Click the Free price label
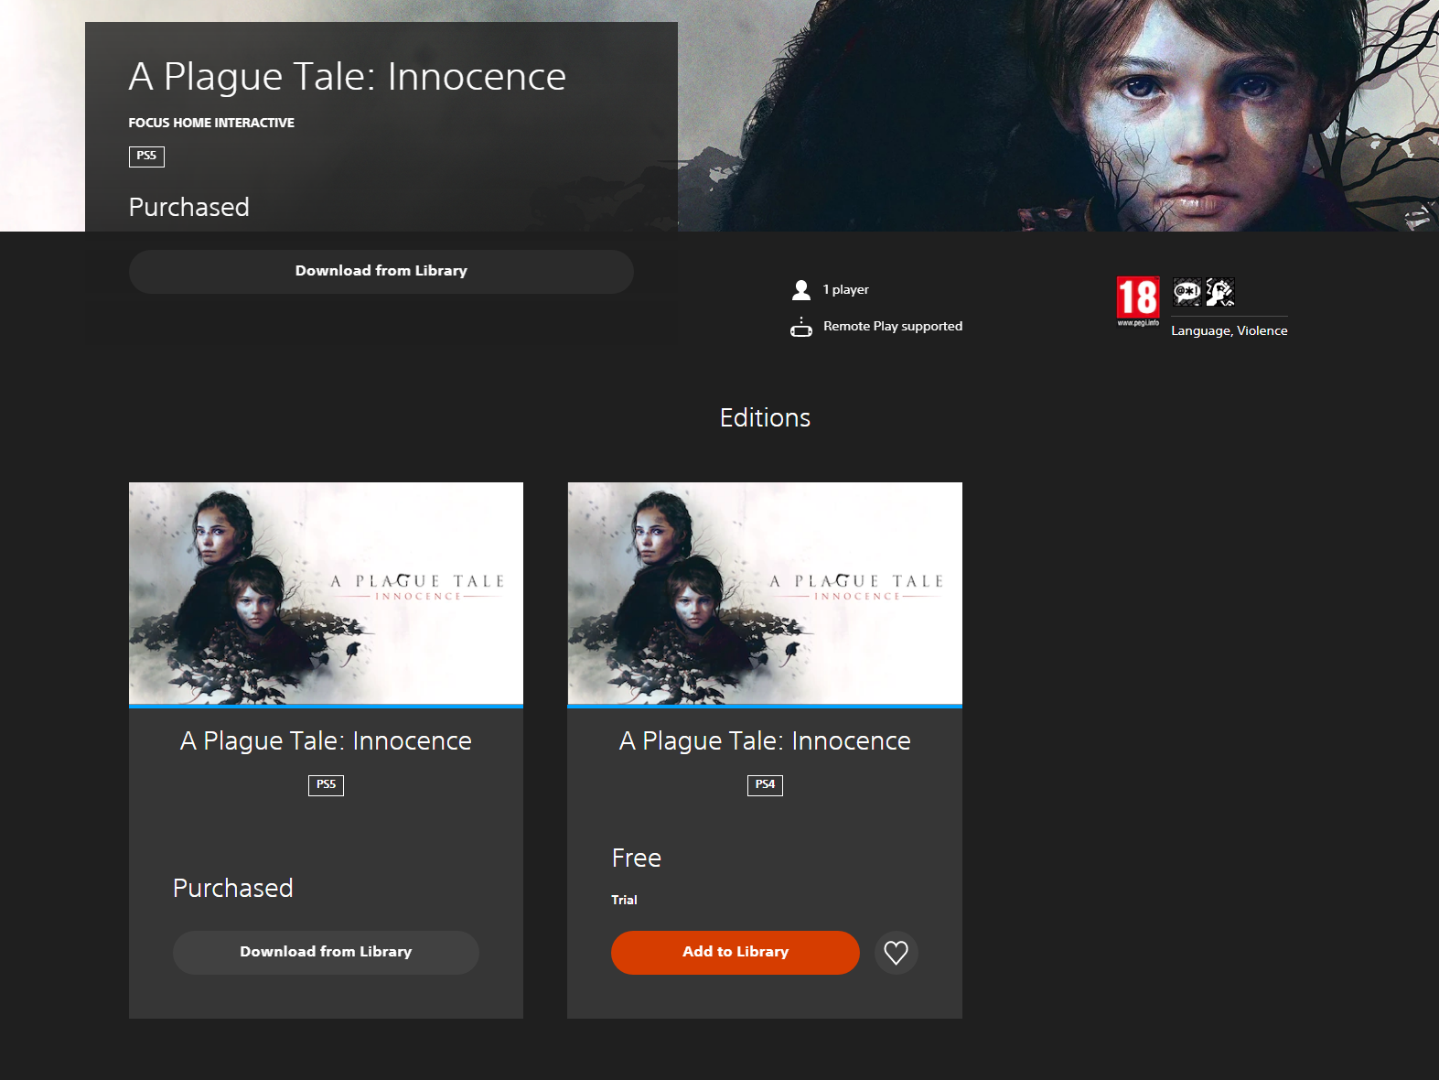 [x=636, y=859]
